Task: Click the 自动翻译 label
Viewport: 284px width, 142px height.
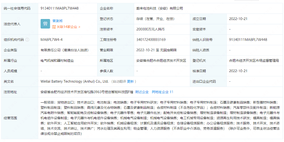Action: coord(119,82)
